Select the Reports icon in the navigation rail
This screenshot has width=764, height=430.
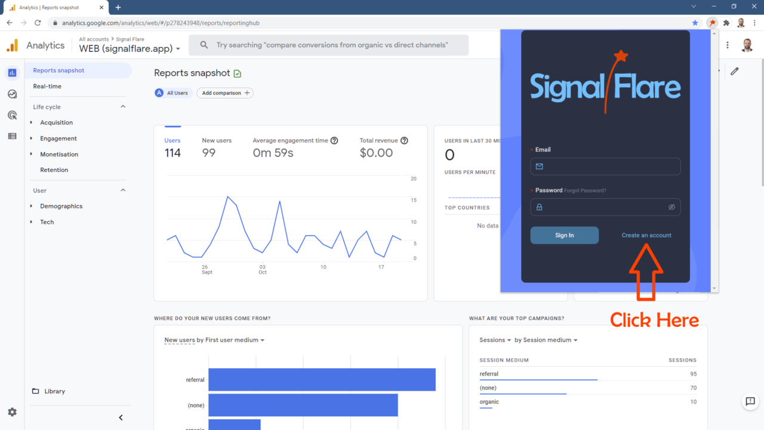[12, 72]
